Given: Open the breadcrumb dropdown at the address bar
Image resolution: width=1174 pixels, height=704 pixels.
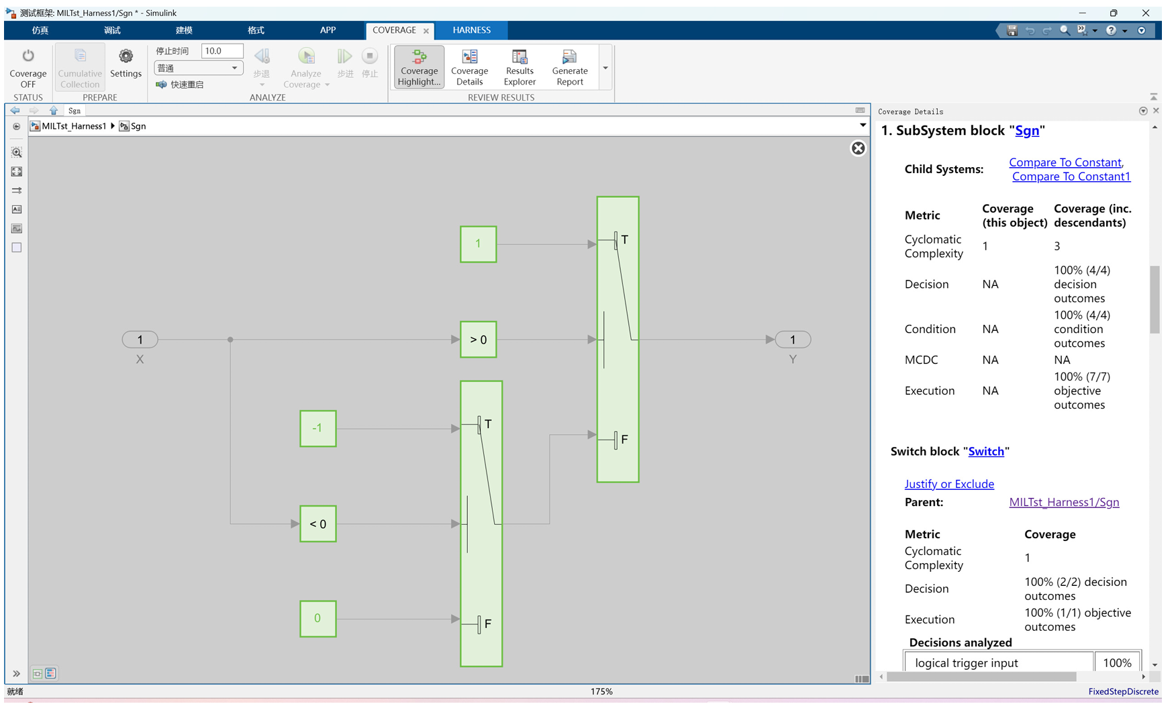Looking at the screenshot, I should [863, 125].
